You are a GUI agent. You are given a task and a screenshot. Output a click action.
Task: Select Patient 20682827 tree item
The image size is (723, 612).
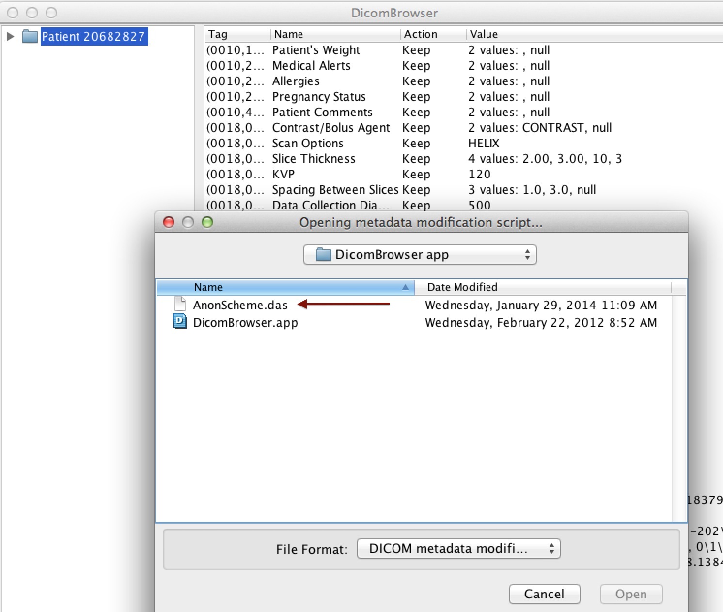coord(93,36)
